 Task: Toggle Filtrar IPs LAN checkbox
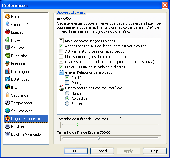coord(61,67)
